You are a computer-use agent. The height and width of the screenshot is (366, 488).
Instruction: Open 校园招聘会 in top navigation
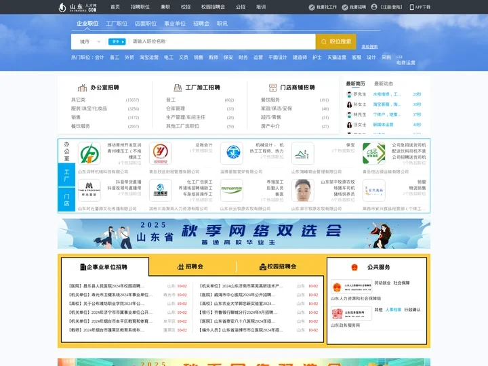[x=213, y=7]
